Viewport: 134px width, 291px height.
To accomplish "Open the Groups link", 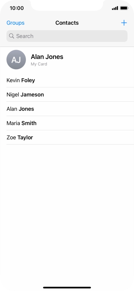I will [x=15, y=23].
